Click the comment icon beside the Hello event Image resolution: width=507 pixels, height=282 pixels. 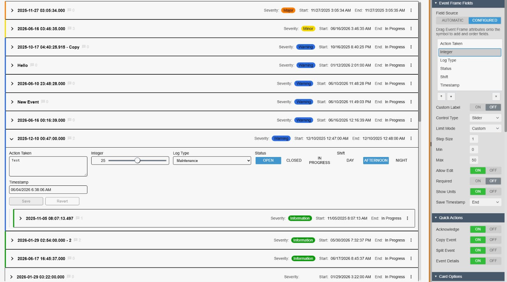(32, 65)
